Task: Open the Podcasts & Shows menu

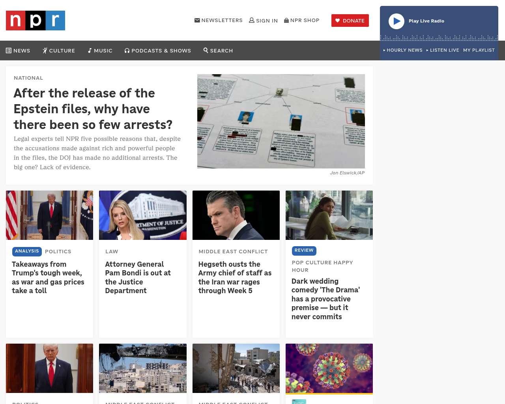Action: tap(158, 50)
